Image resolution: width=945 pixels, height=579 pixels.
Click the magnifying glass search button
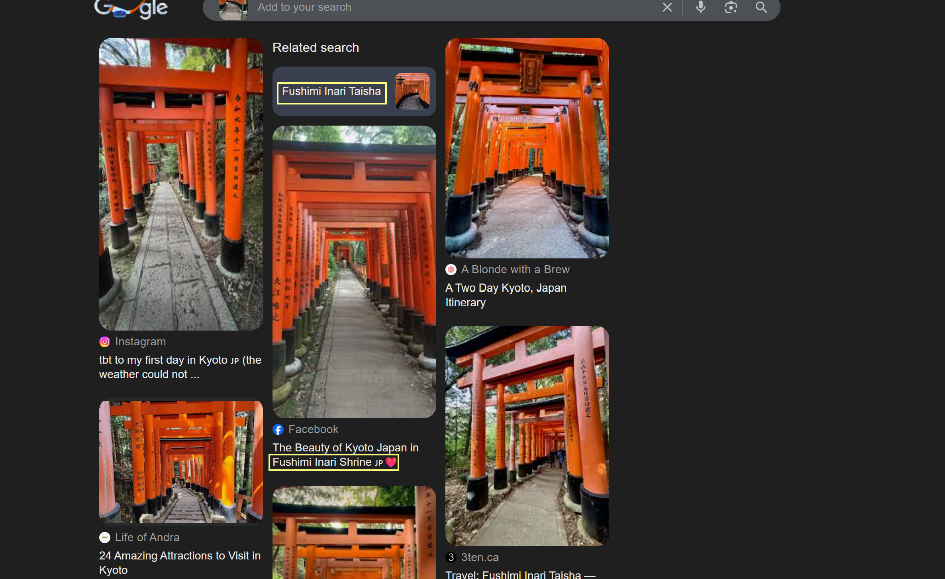(761, 7)
